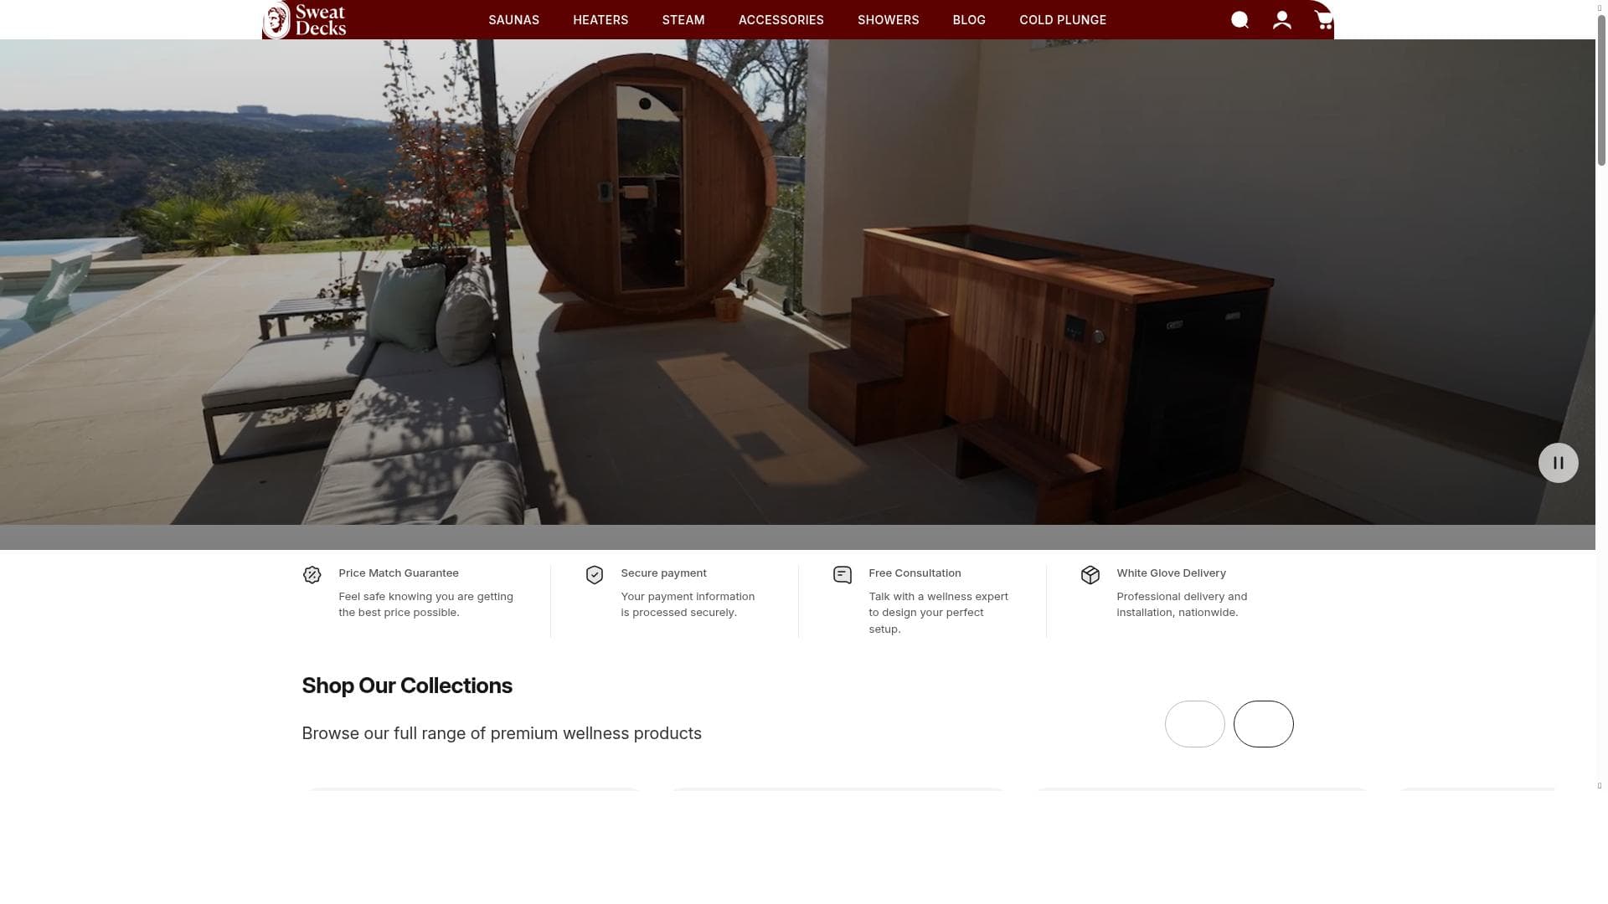
Task: Click next collections carousel button
Action: (1263, 724)
